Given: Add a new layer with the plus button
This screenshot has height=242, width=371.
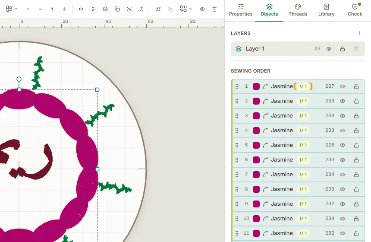Looking at the screenshot, I should 359,33.
